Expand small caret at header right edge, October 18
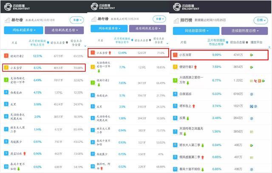Image resolution: width=272 pixels, height=173 pixels. (x=85, y=46)
